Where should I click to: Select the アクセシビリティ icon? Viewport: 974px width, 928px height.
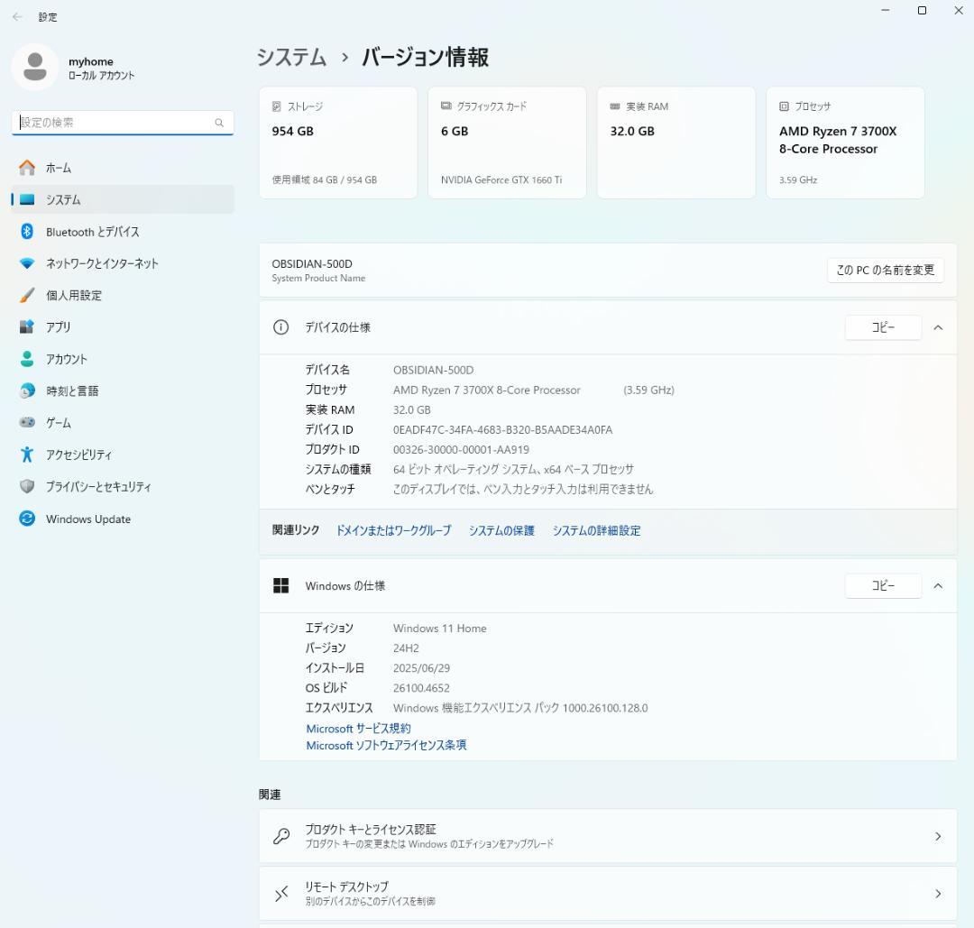click(x=27, y=455)
